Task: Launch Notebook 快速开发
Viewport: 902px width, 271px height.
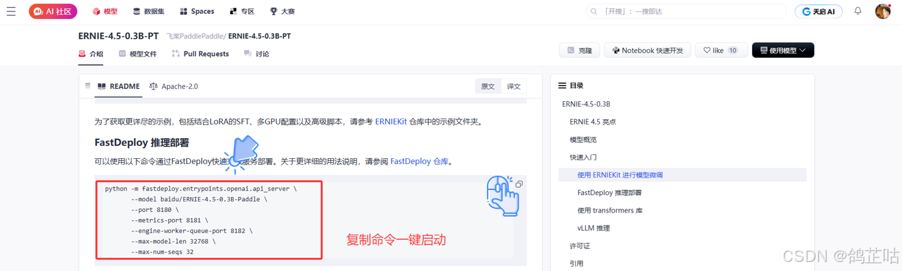Action: (647, 51)
